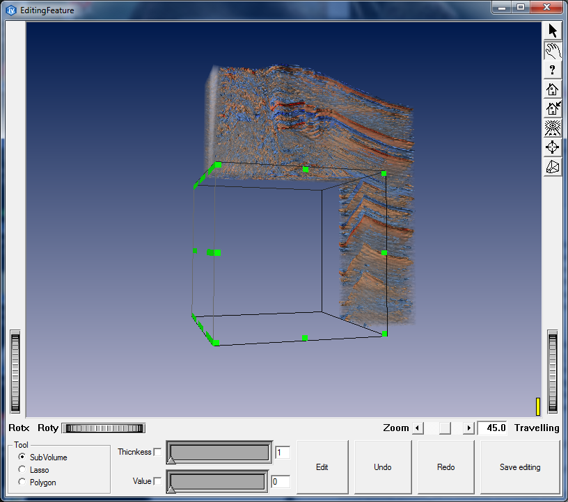The image size is (568, 502).
Task: Select the Lasso tool option
Action: [22, 470]
